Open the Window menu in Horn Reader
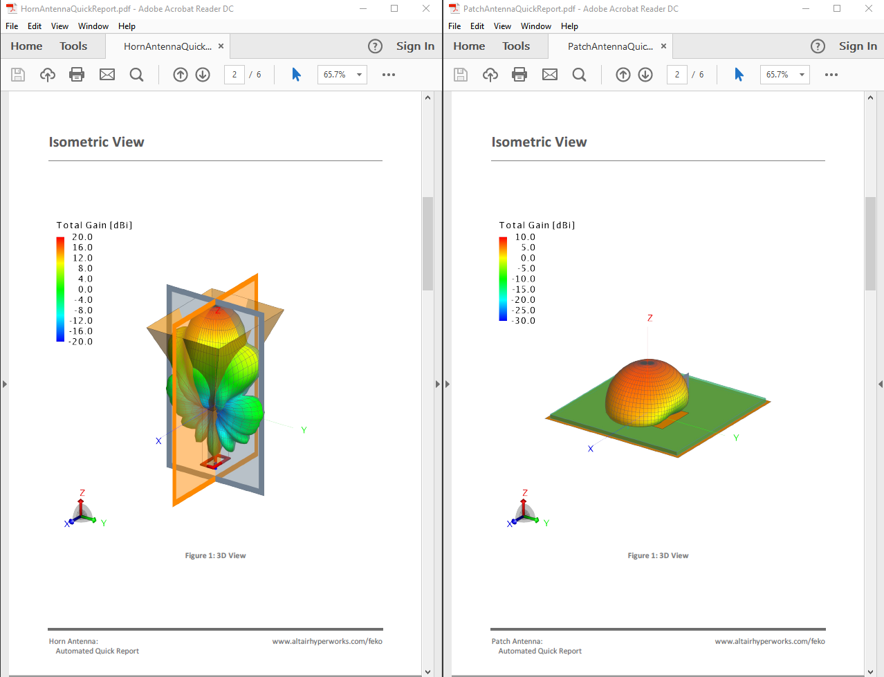The height and width of the screenshot is (677, 884). click(93, 26)
